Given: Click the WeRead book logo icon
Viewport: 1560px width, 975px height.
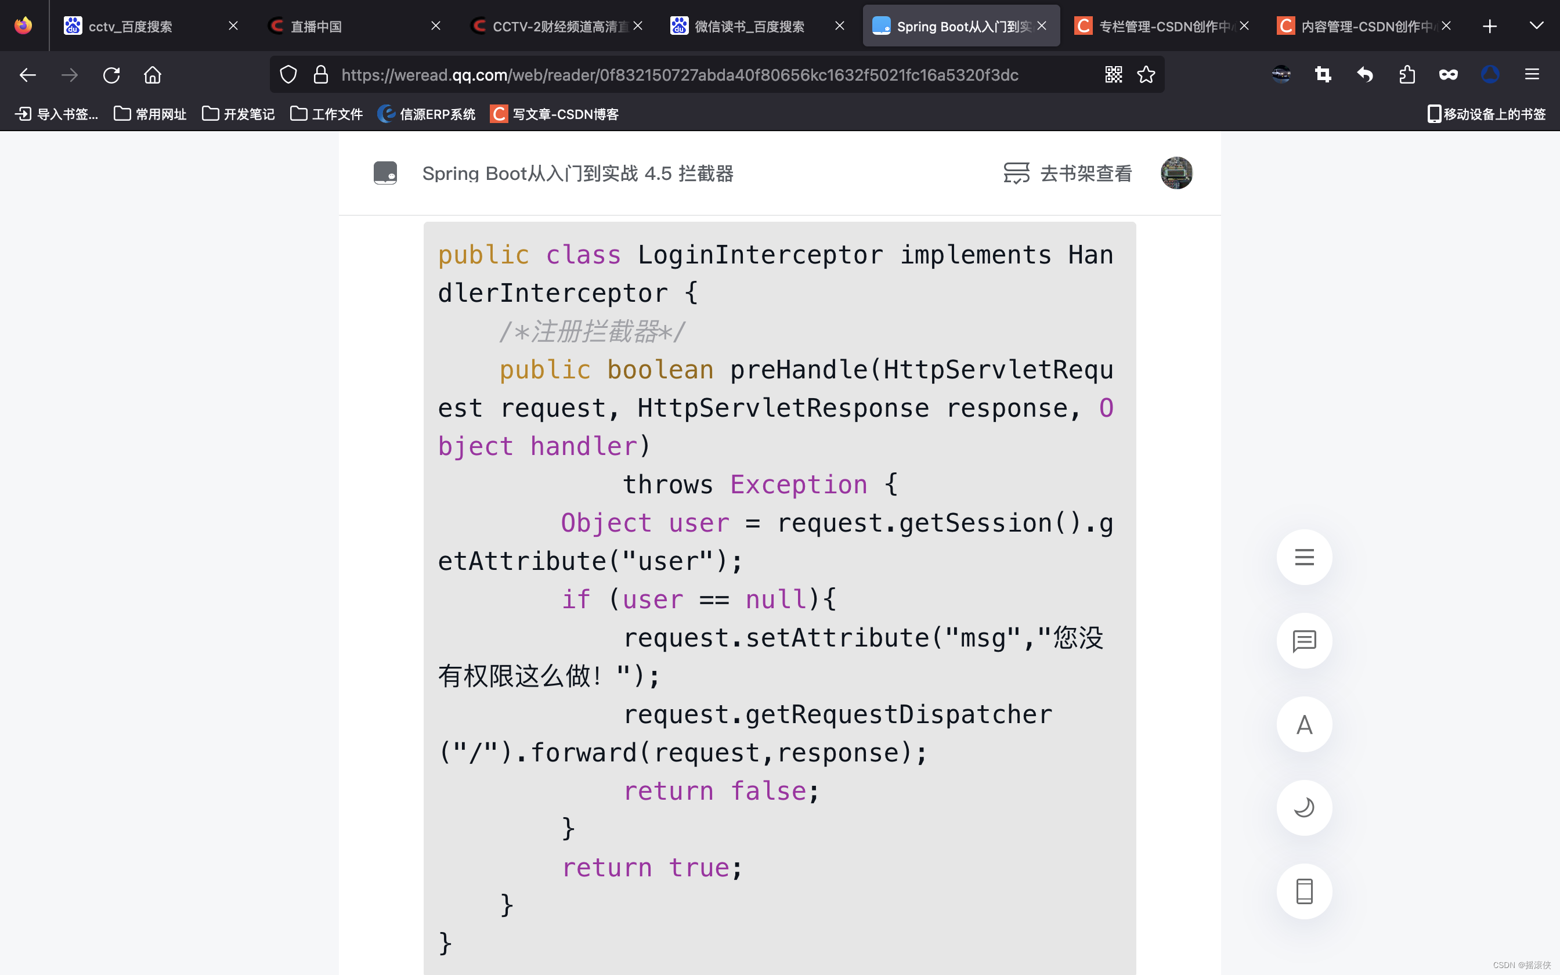Looking at the screenshot, I should tap(385, 173).
